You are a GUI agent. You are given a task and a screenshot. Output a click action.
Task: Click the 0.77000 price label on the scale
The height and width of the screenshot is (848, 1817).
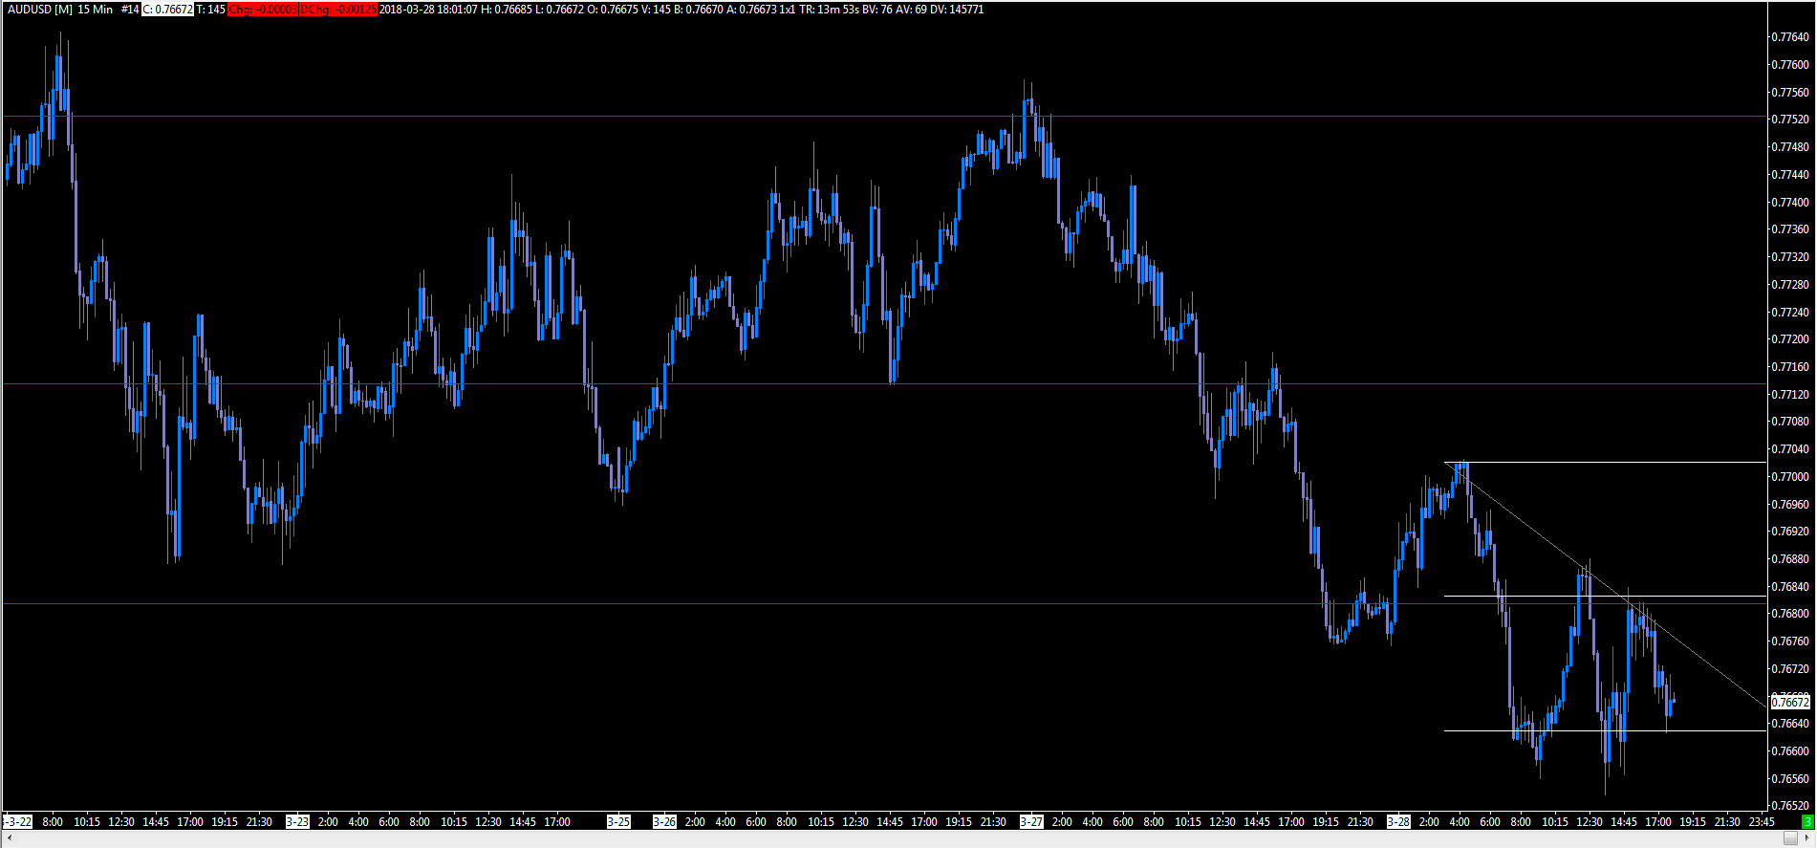tap(1790, 477)
